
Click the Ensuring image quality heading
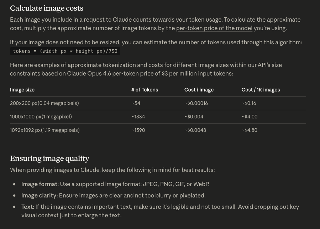coord(49,158)
